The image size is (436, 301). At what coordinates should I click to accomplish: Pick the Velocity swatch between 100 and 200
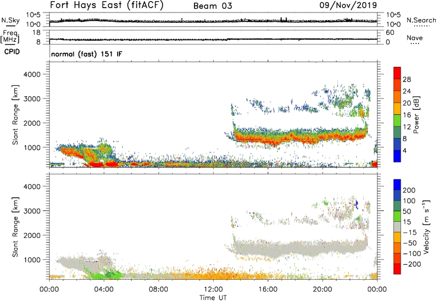pyautogui.click(x=397, y=195)
